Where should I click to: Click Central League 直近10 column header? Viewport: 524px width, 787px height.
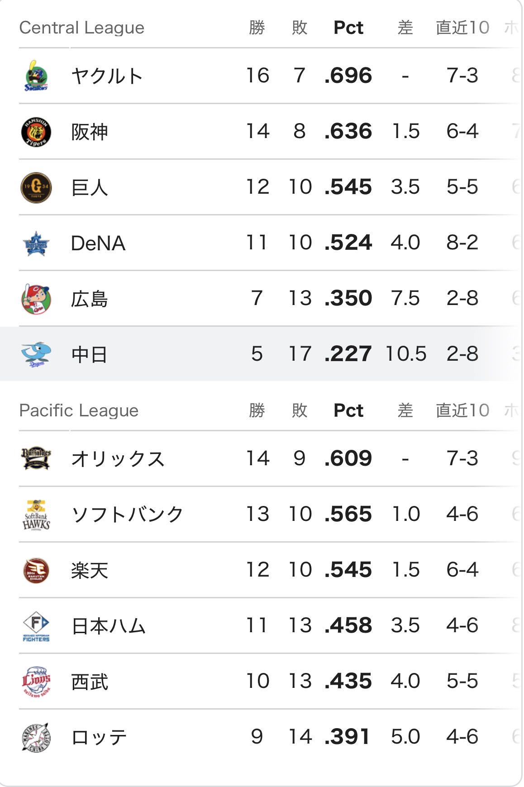(x=462, y=28)
